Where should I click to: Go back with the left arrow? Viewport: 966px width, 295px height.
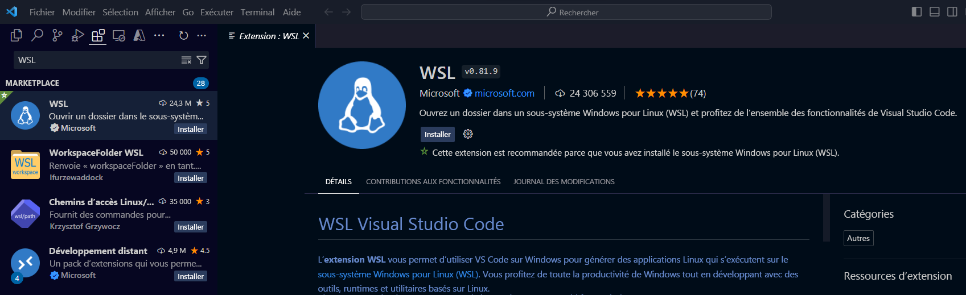click(328, 12)
